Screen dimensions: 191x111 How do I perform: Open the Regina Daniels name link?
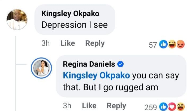pos(89,64)
